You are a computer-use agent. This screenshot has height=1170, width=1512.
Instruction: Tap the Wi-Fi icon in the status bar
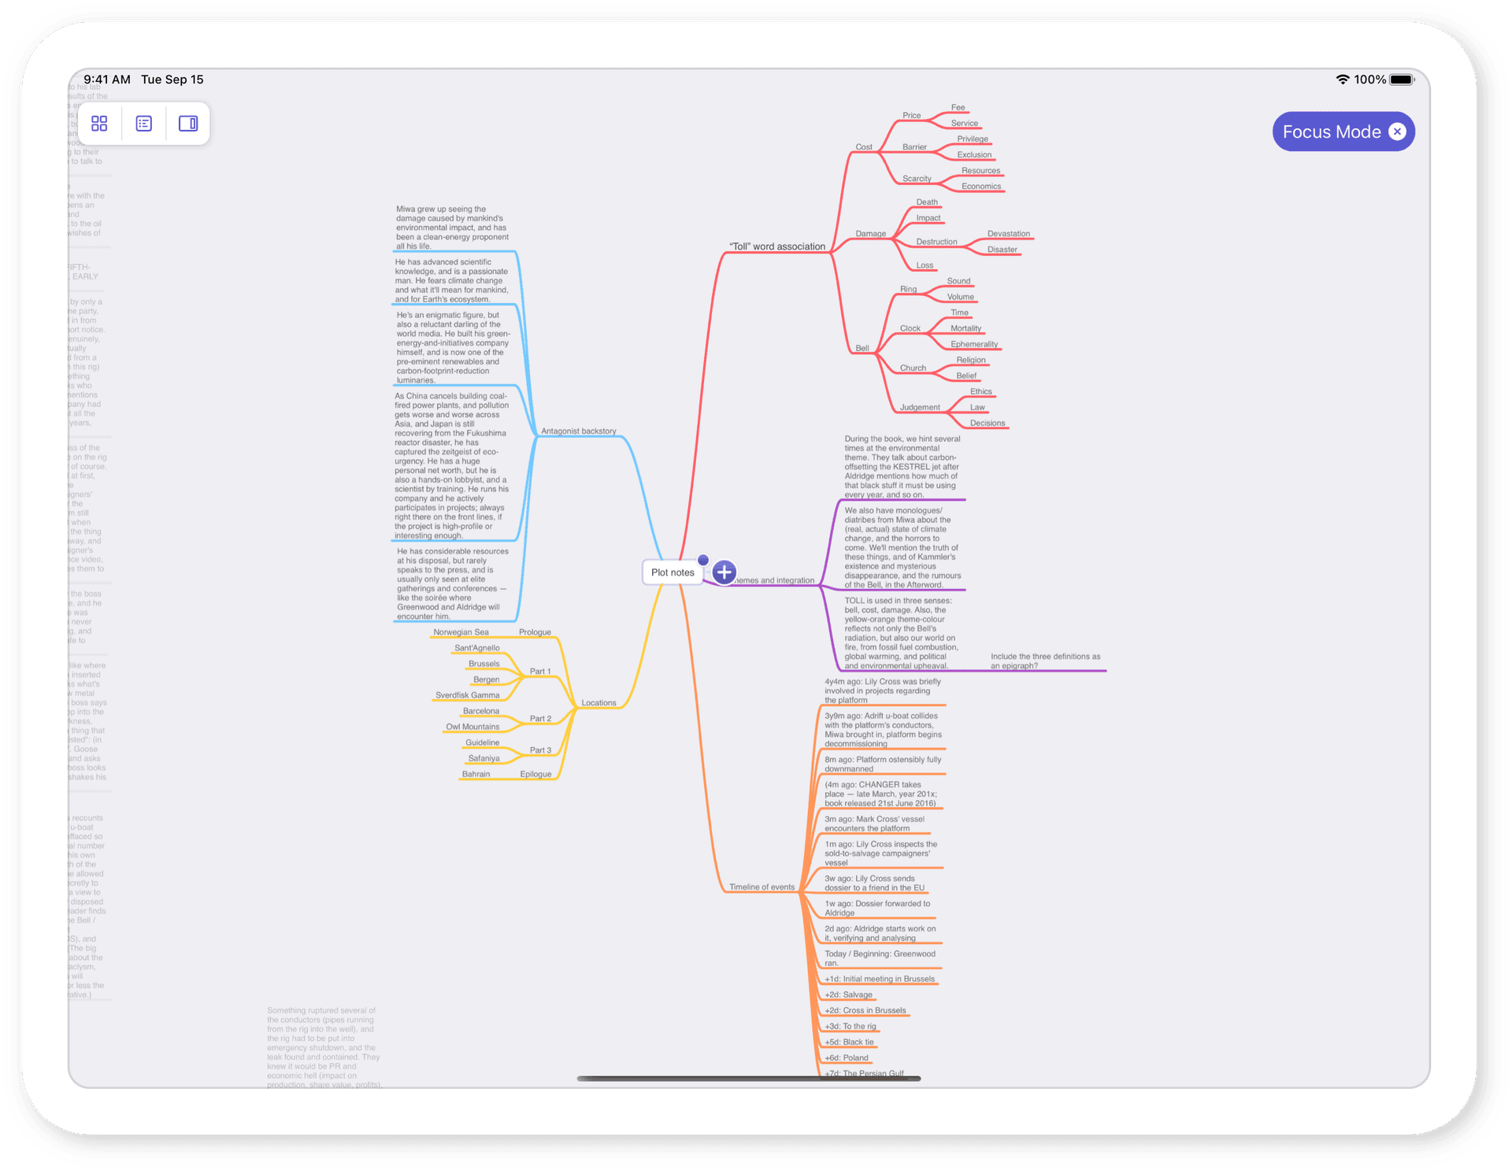click(1342, 80)
